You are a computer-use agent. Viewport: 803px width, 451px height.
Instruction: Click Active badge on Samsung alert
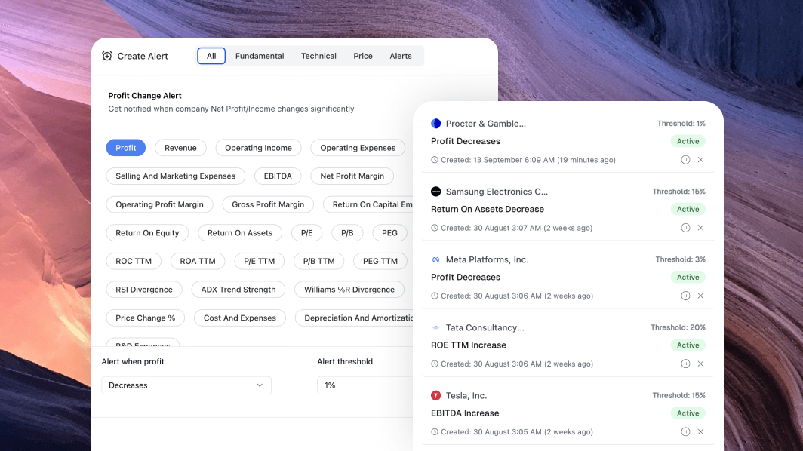pyautogui.click(x=688, y=210)
